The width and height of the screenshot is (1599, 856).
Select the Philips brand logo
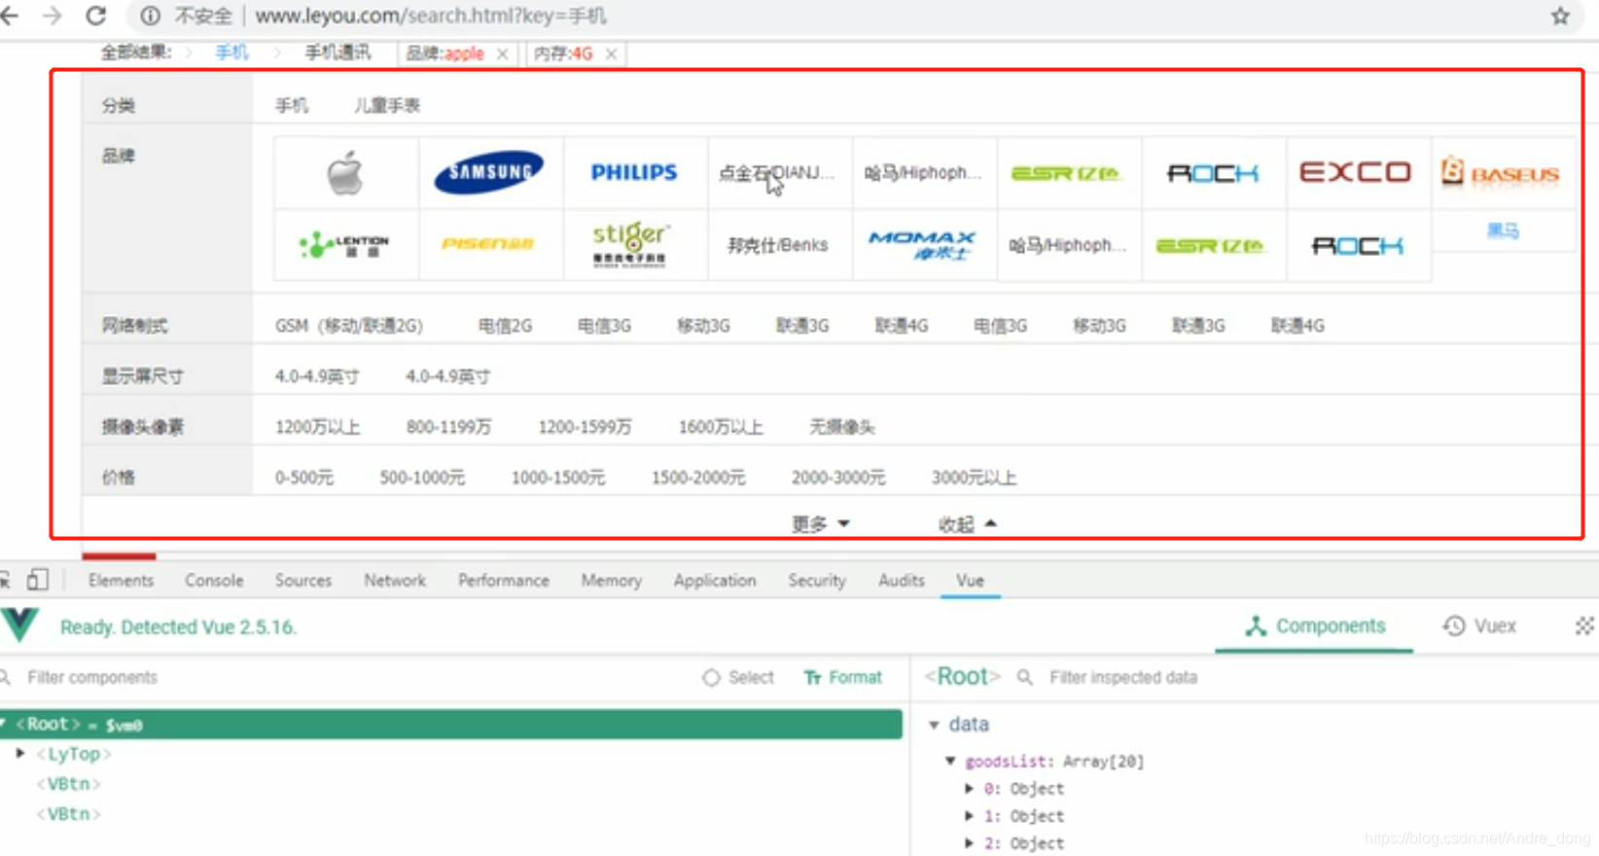[634, 173]
